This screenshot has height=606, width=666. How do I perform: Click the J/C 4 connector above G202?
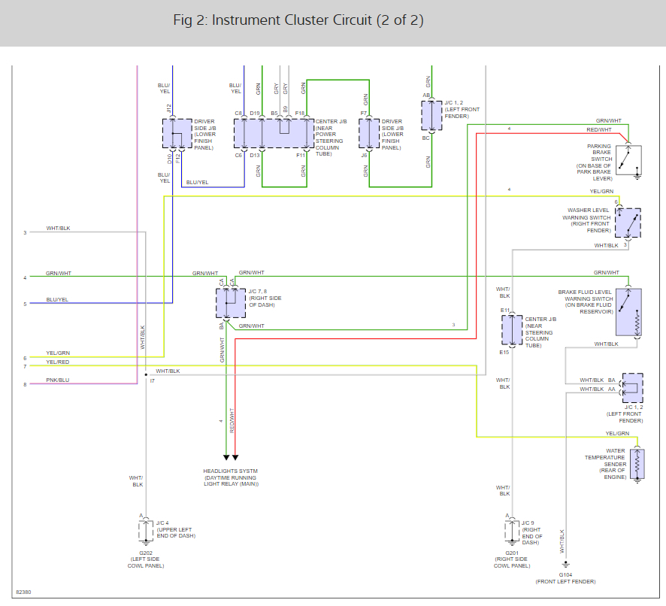coord(145,530)
